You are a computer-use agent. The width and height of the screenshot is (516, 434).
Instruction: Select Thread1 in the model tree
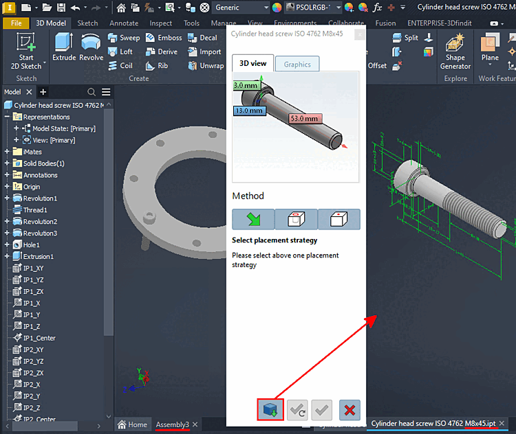[x=30, y=209]
